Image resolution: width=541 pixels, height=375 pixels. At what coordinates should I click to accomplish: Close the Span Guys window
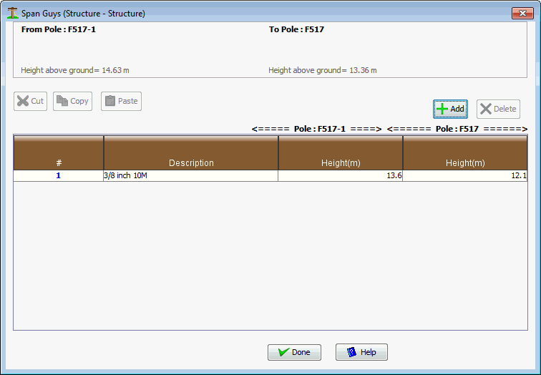coord(522,13)
